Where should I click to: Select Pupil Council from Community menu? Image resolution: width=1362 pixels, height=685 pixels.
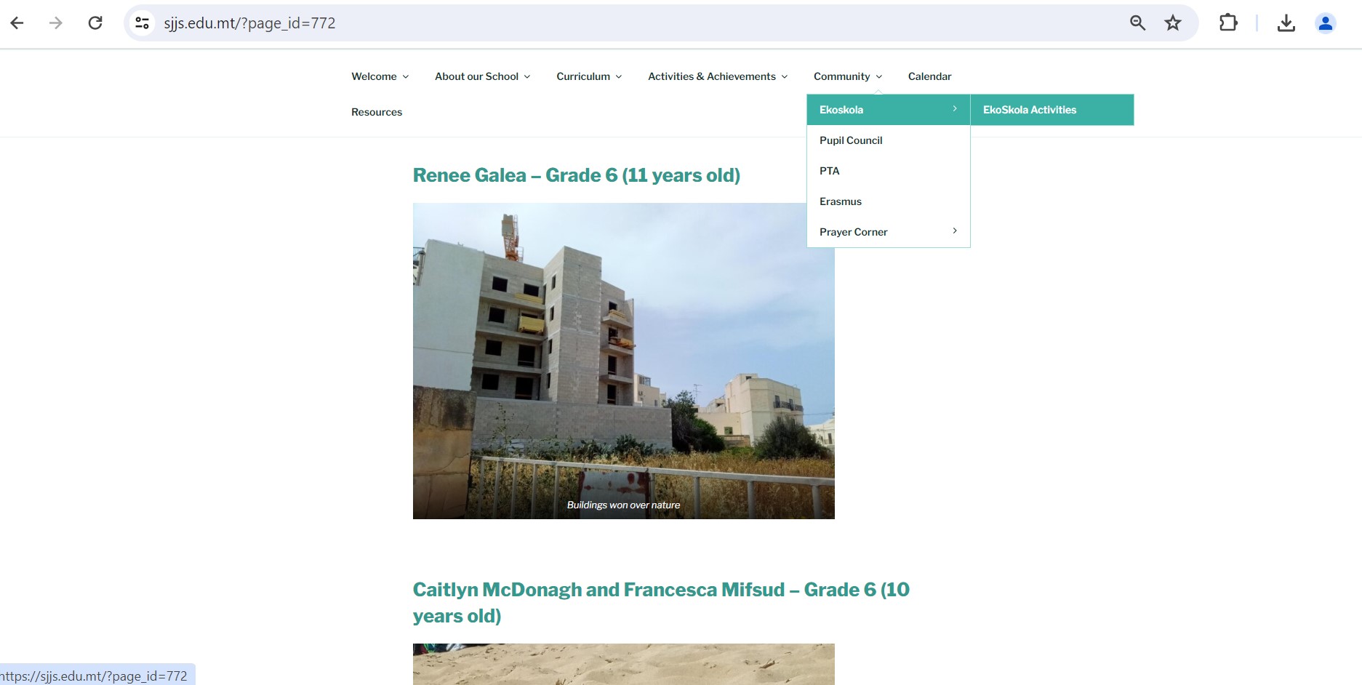pos(851,140)
